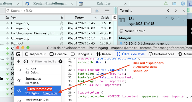Expand the mini day dropdown chevron

[x=184, y=20]
